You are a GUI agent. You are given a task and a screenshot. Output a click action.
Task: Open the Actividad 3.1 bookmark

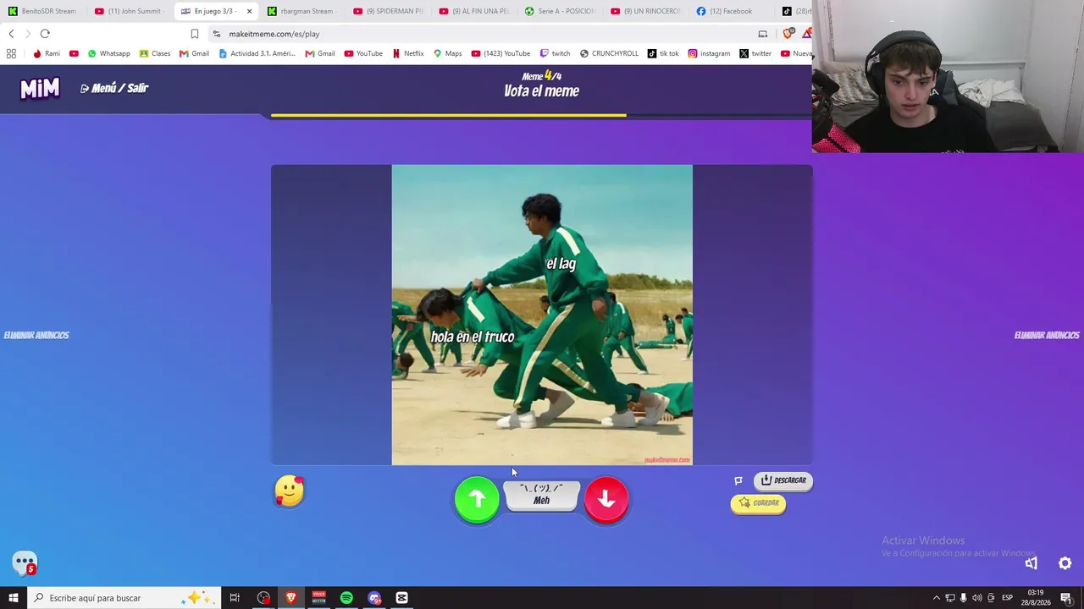(257, 53)
